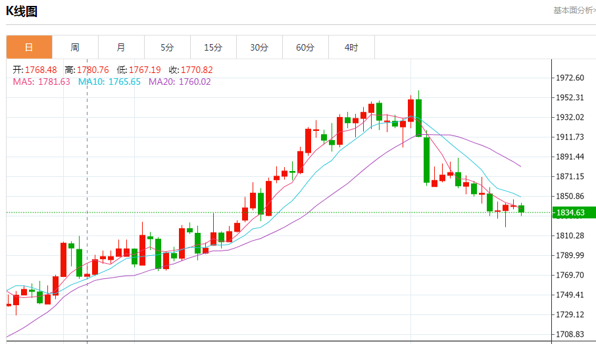Open the 5分 interval tab
This screenshot has height=344, width=596.
coord(167,47)
